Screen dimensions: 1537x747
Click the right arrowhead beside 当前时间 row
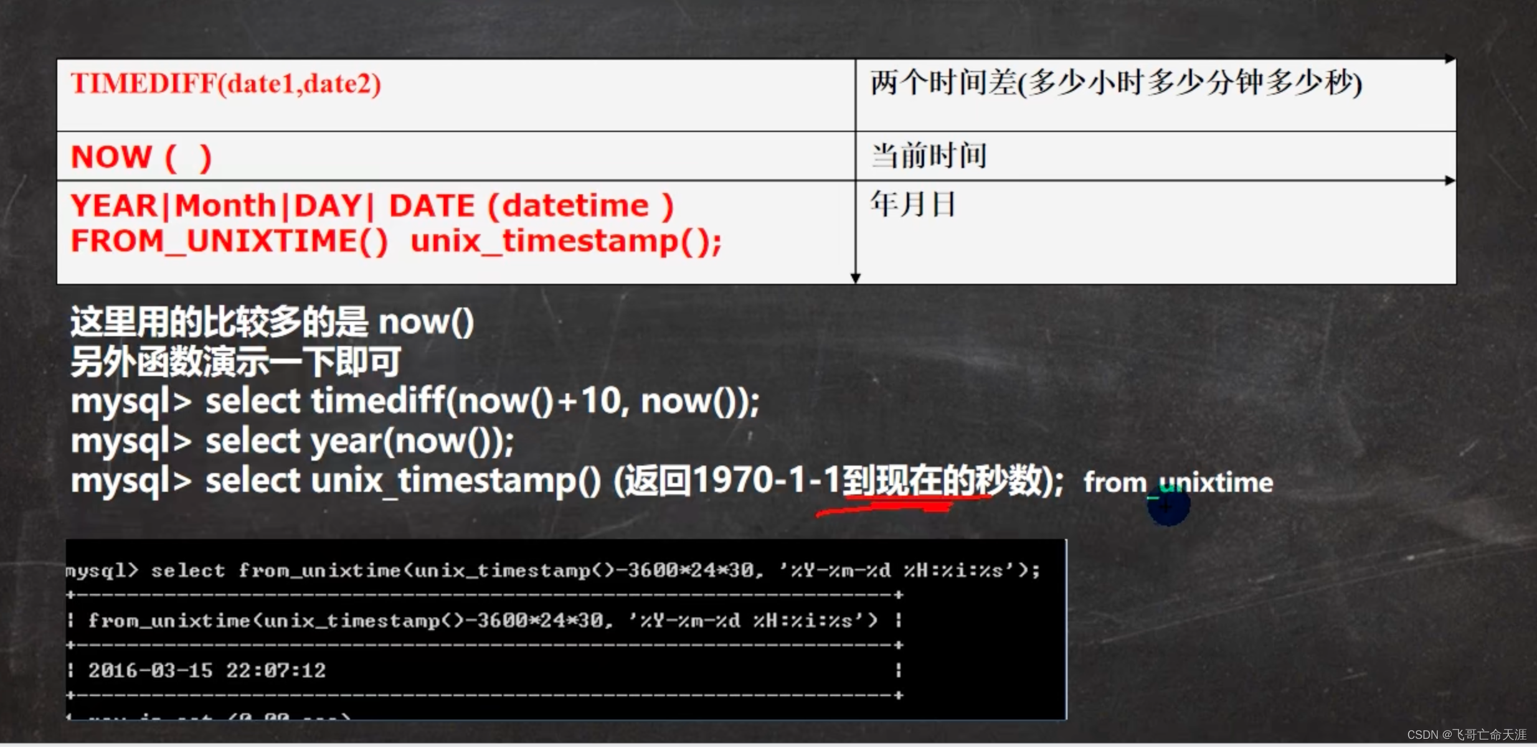point(1450,181)
